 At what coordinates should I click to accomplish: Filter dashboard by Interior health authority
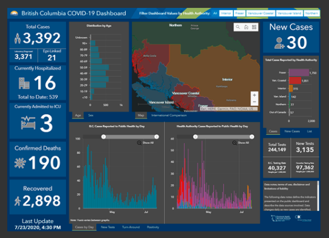pyautogui.click(x=226, y=13)
